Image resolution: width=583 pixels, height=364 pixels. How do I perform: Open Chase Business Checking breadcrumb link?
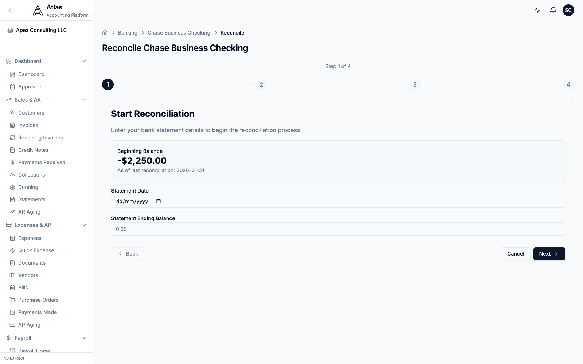tap(179, 33)
